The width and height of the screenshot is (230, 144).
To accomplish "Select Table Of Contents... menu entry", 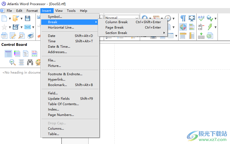I will (63, 104).
